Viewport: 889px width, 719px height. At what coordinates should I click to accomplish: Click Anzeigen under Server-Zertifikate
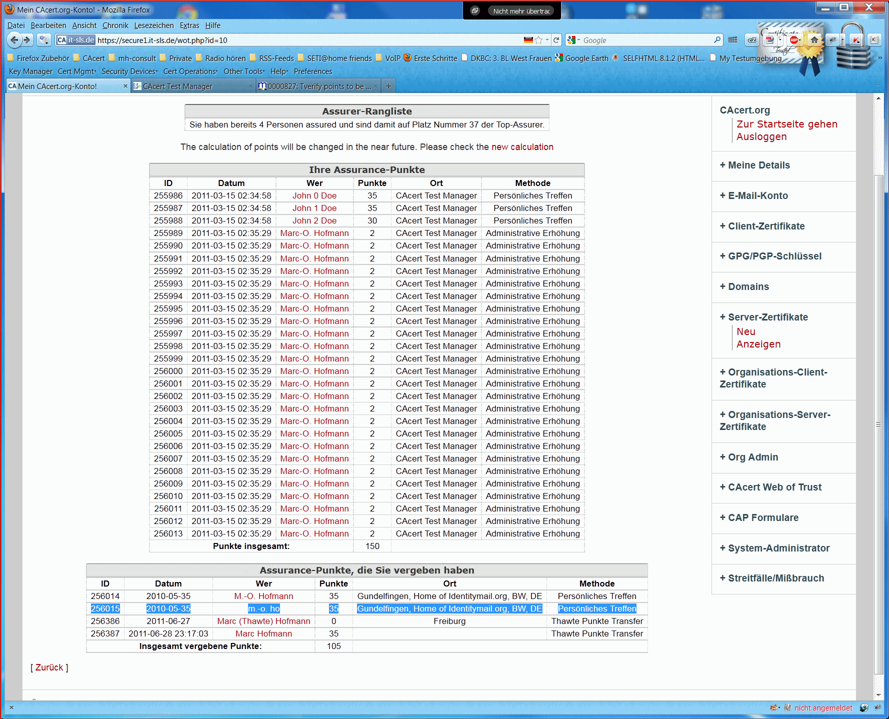pyautogui.click(x=758, y=344)
